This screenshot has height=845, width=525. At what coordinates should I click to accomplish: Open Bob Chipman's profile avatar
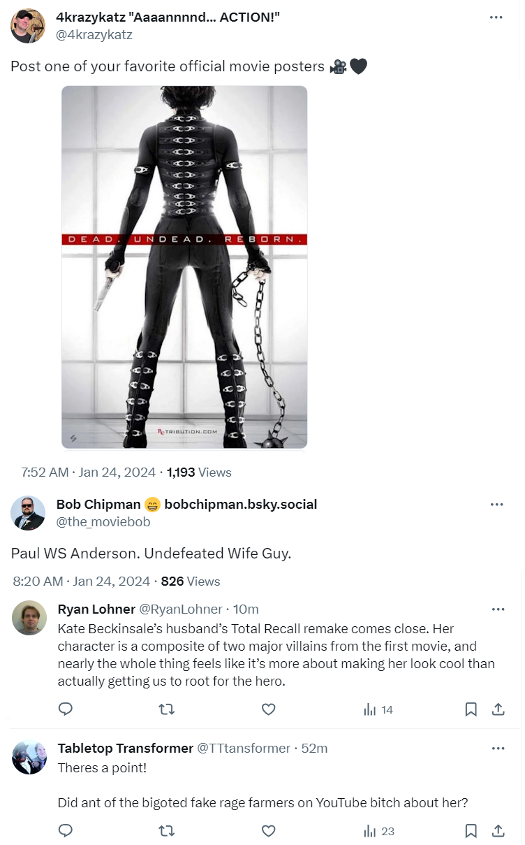click(28, 513)
